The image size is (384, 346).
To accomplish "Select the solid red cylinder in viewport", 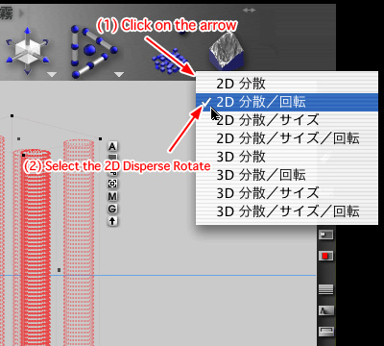I will (x=36, y=247).
